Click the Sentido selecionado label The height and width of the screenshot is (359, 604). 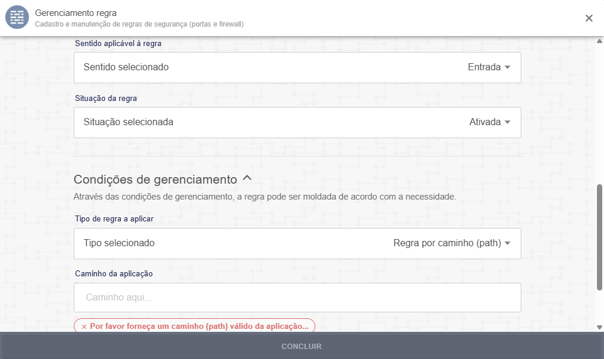(126, 67)
